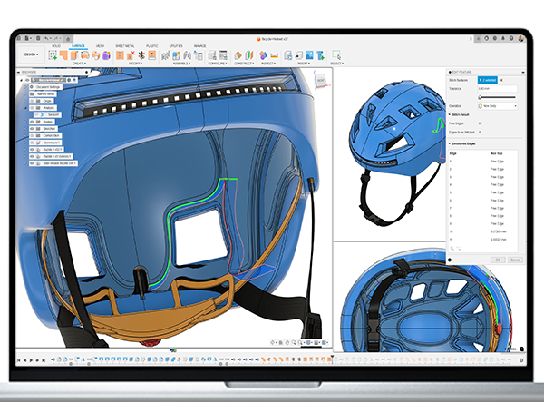This screenshot has width=544, height=403.
Task: Switch to the Utilities tab
Action: [x=176, y=46]
